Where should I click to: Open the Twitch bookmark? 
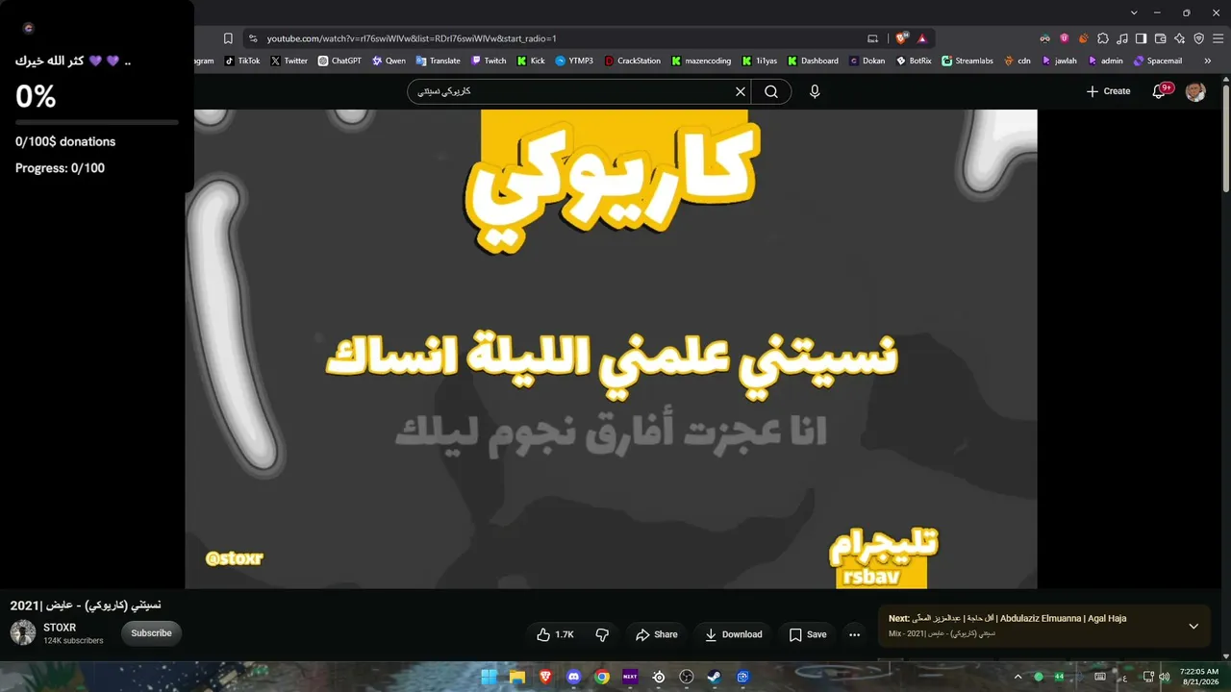(x=489, y=61)
